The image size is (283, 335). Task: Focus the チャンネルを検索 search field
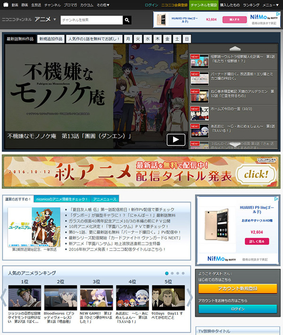pos(92,20)
